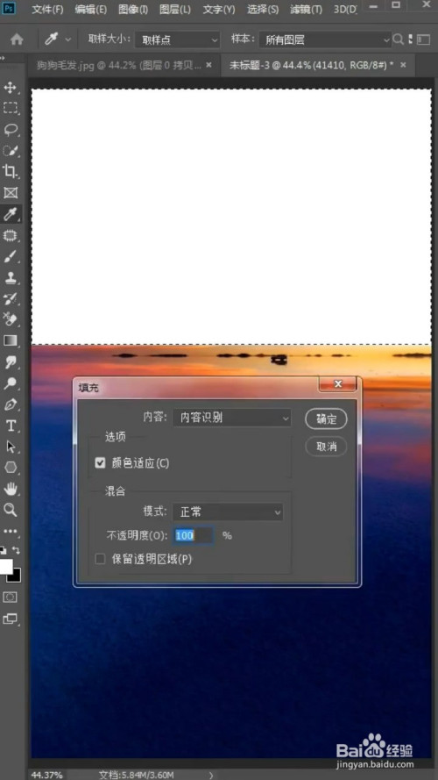Reset default foreground and background colors
438x780 pixels.
[x=4, y=550]
